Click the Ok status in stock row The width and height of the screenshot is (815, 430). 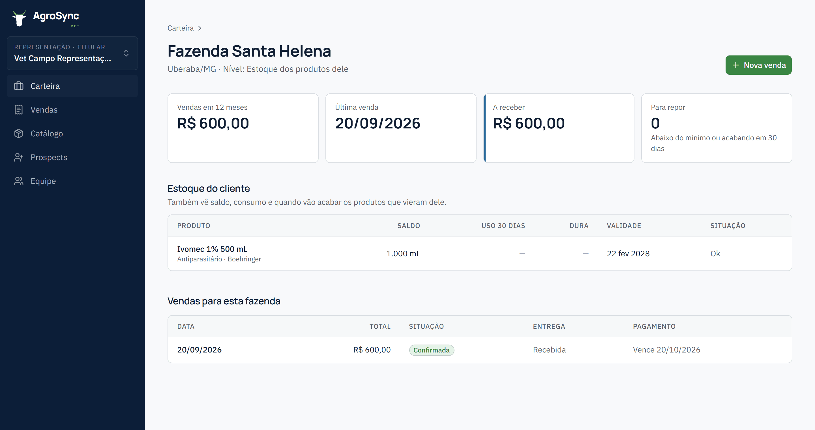click(715, 253)
